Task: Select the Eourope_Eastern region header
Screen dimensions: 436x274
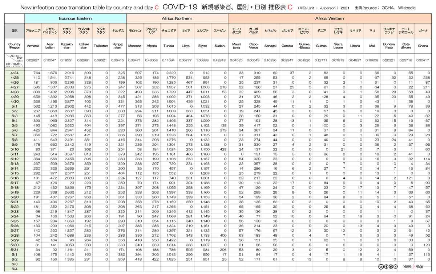Action: pyautogui.click(x=76, y=18)
